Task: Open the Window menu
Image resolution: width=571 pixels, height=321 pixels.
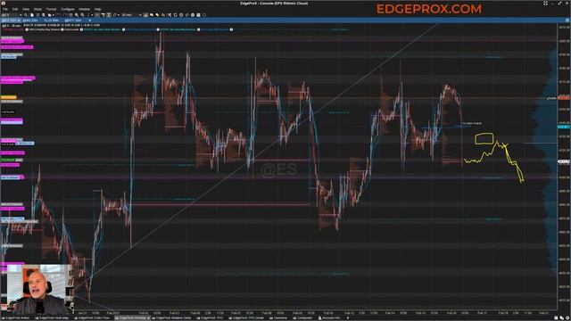Action: coord(84,9)
